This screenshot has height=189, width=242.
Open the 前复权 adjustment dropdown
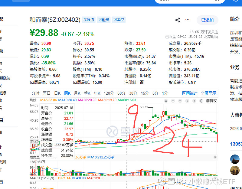211,101
